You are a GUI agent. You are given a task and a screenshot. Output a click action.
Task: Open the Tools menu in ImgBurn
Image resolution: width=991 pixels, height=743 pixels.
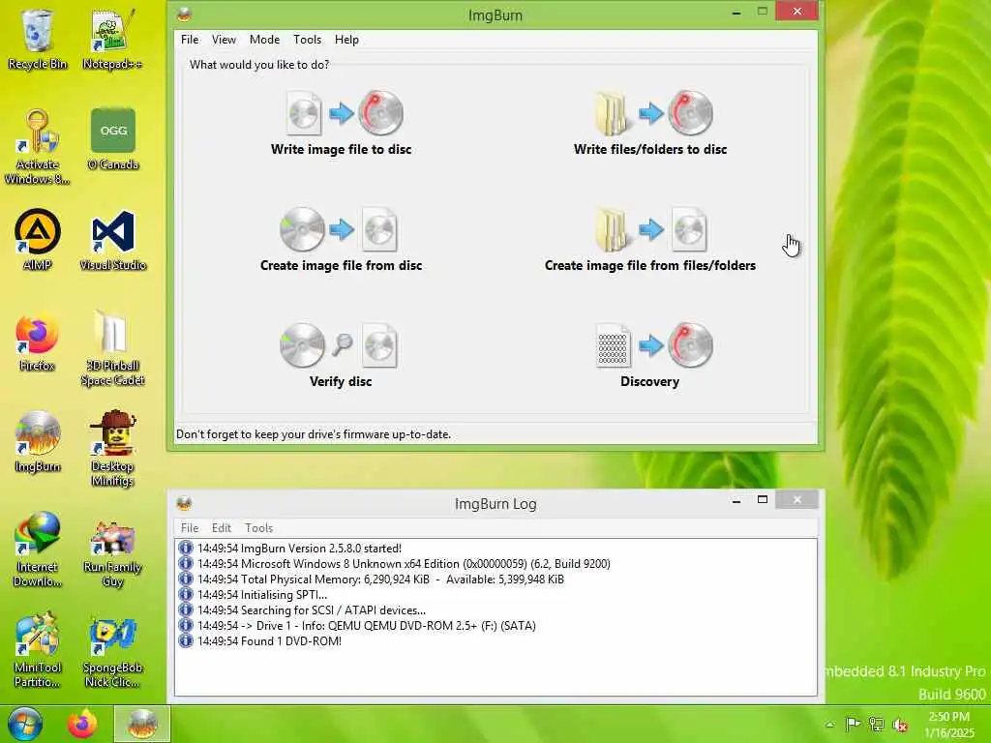pos(307,39)
